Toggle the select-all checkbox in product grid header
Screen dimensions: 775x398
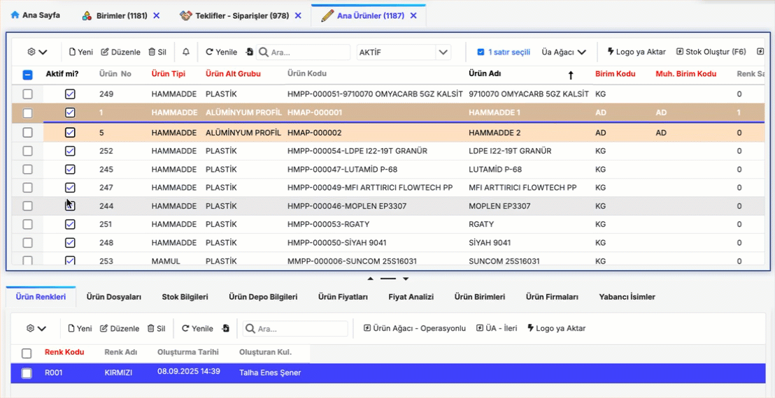click(x=27, y=75)
